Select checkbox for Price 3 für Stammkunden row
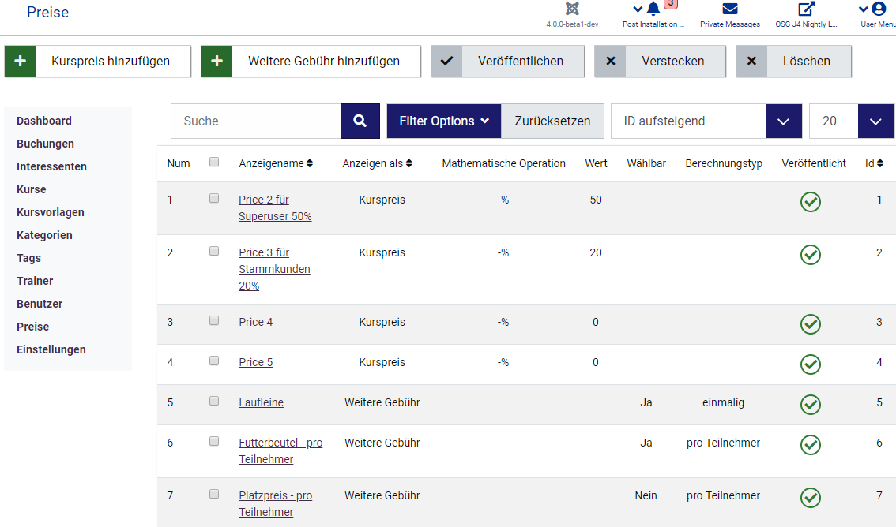Screen dimensions: 896x527 pyautogui.click(x=214, y=251)
